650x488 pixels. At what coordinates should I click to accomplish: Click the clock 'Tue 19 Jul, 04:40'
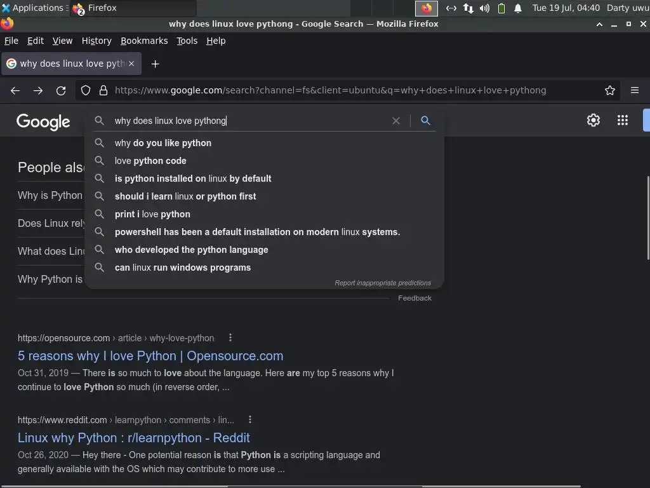(566, 8)
